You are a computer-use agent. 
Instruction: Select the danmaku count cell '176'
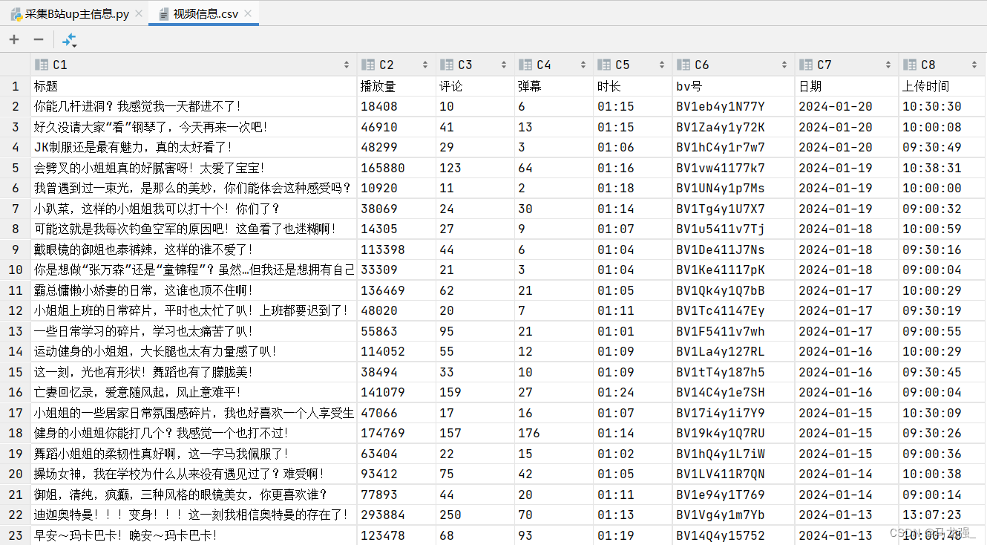554,433
